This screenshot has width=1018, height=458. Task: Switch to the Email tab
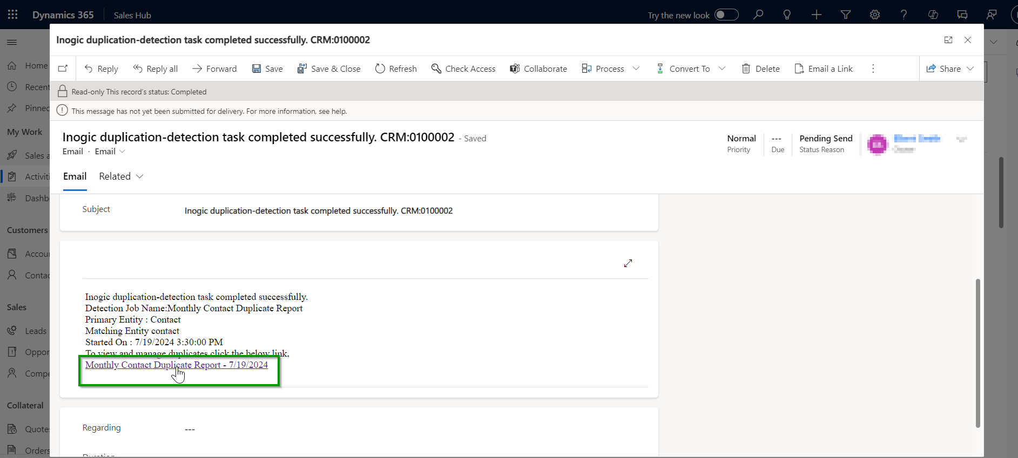(75, 176)
